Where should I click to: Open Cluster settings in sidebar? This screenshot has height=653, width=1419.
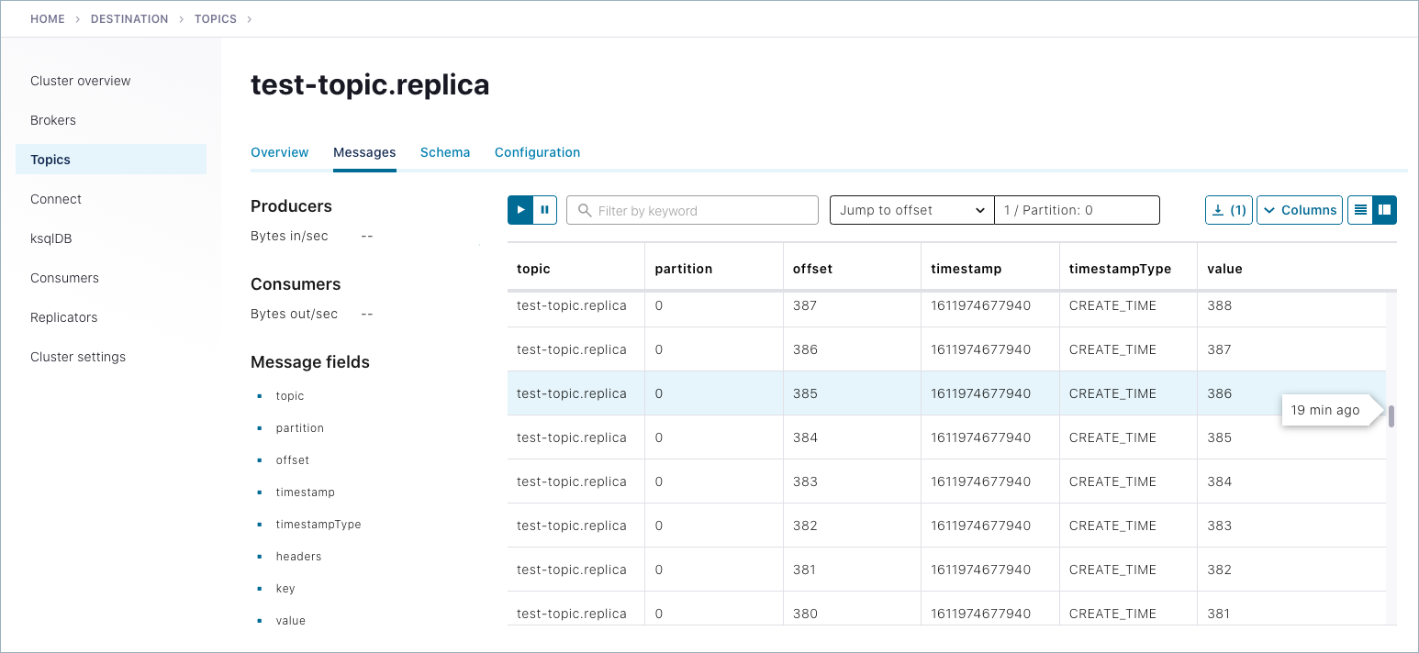[78, 357]
